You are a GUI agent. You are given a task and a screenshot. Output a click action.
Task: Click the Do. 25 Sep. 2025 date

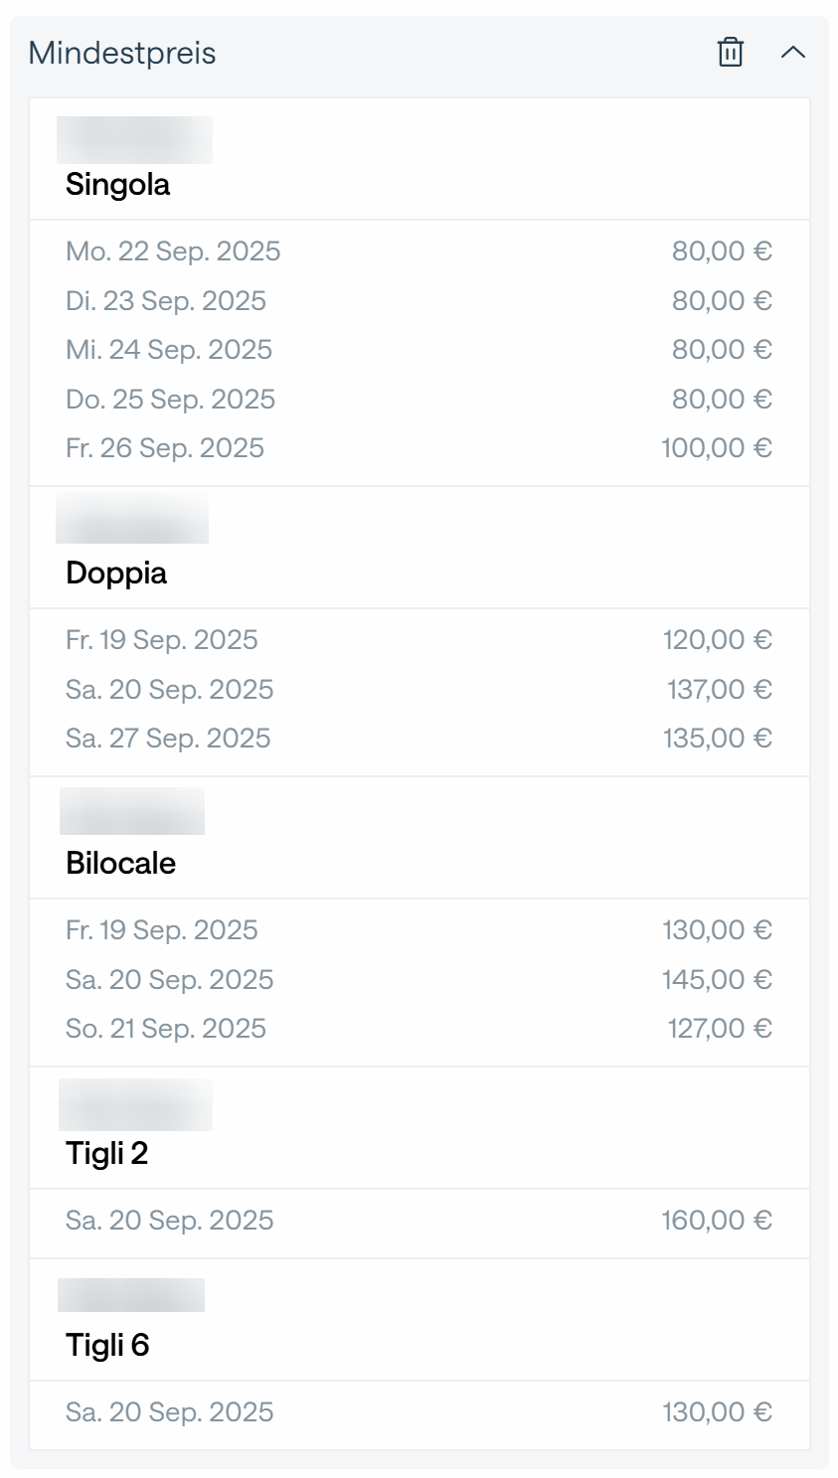pyautogui.click(x=170, y=400)
